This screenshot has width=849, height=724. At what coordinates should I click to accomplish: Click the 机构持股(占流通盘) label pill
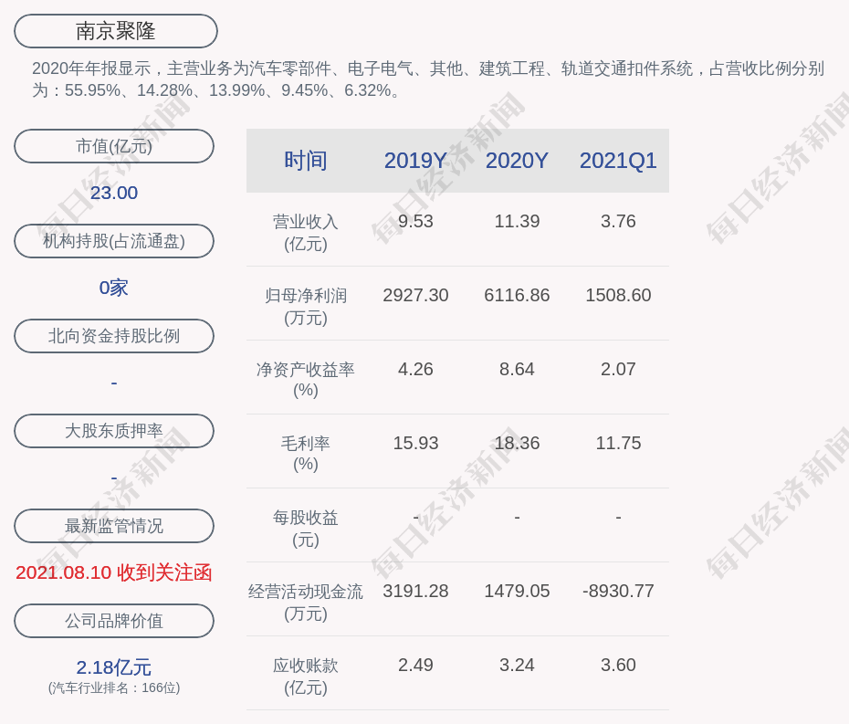click(x=114, y=241)
